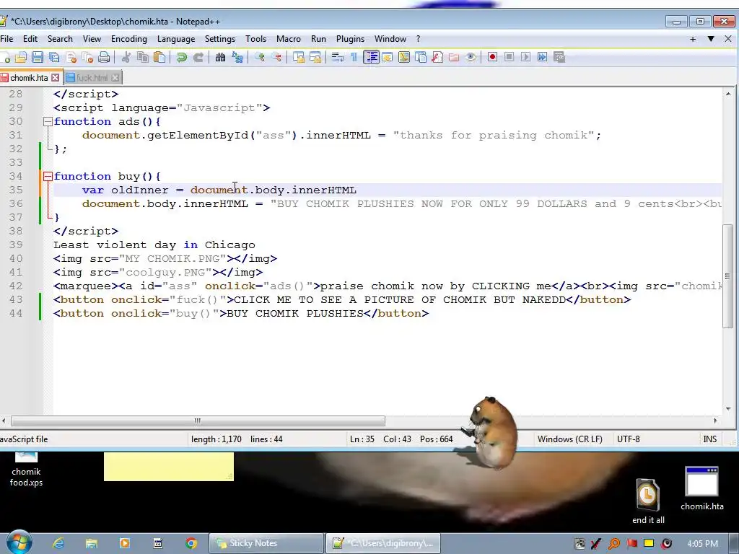Click the macro Playback icon

[525, 58]
